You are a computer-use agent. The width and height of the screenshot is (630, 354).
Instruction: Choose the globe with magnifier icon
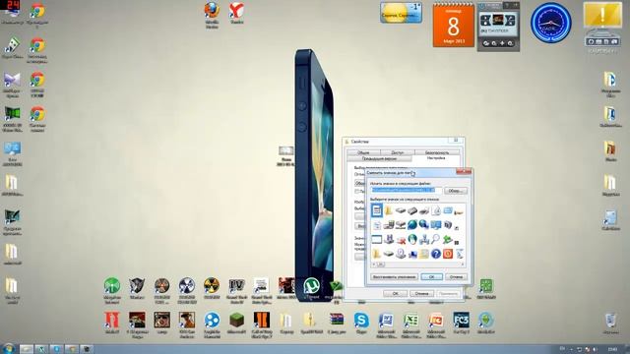tap(424, 225)
